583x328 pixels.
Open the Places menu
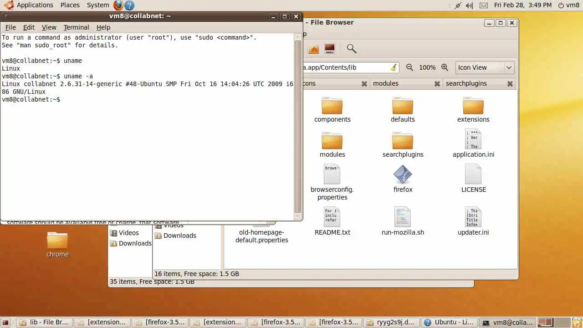coord(70,5)
